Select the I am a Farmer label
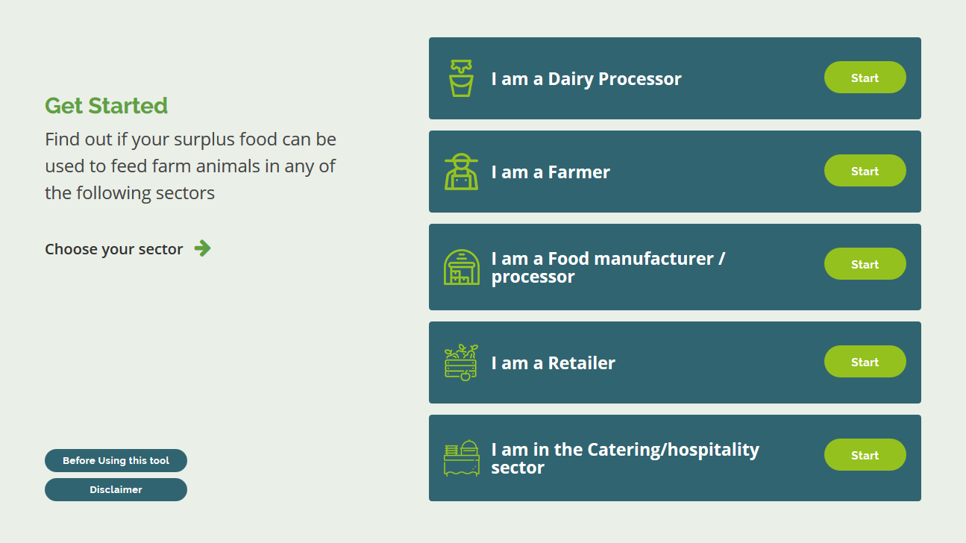 [x=551, y=172]
